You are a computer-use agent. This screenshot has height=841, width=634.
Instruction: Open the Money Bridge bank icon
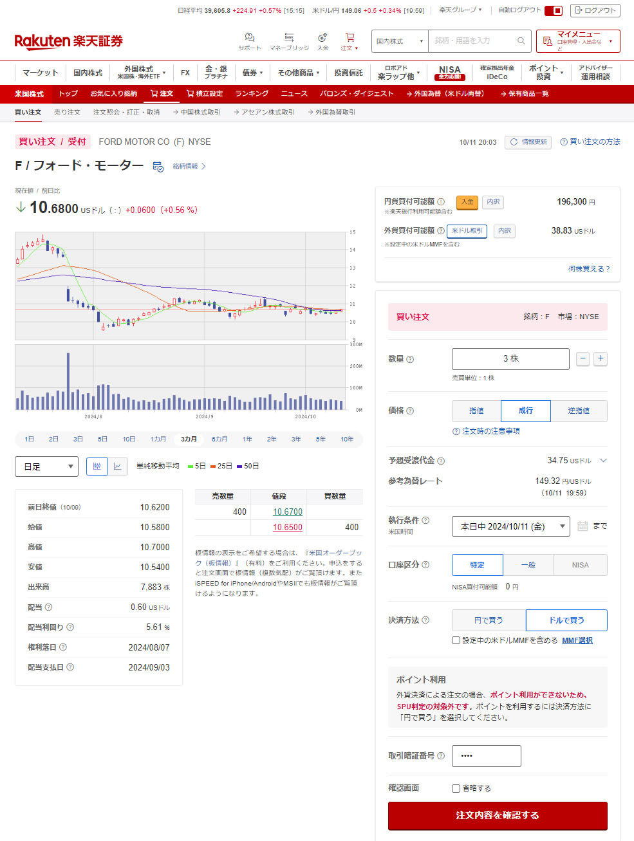point(289,38)
